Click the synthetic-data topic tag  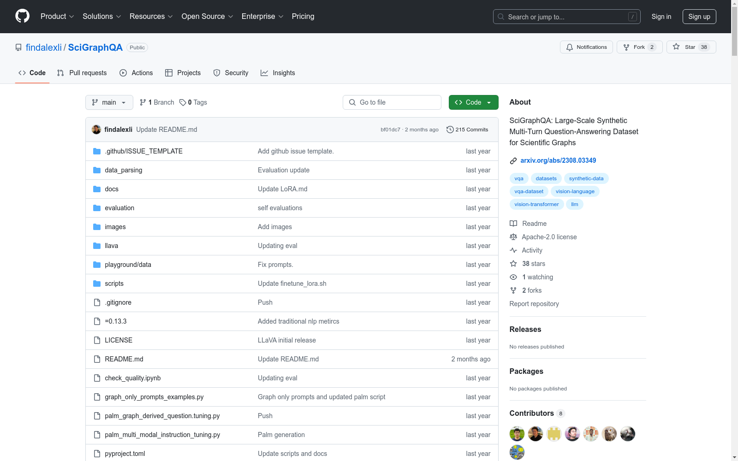(x=586, y=178)
